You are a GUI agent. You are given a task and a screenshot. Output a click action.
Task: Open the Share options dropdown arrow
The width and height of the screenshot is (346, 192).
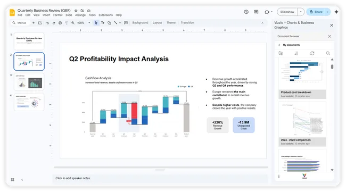click(328, 12)
